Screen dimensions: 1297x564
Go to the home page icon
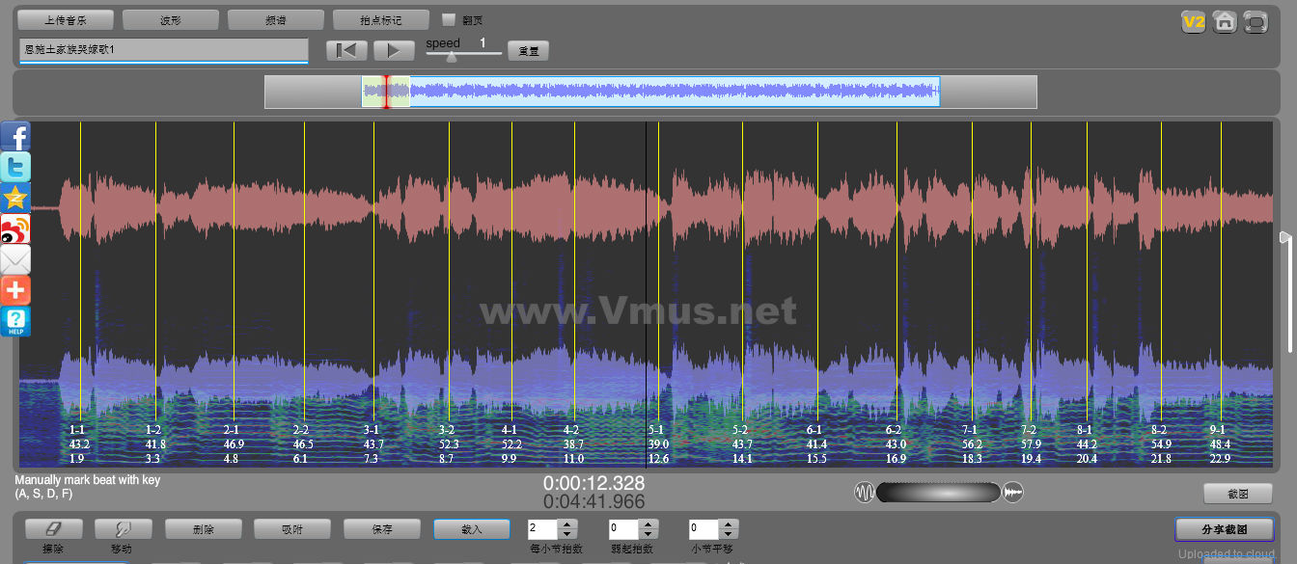pyautogui.click(x=1225, y=21)
